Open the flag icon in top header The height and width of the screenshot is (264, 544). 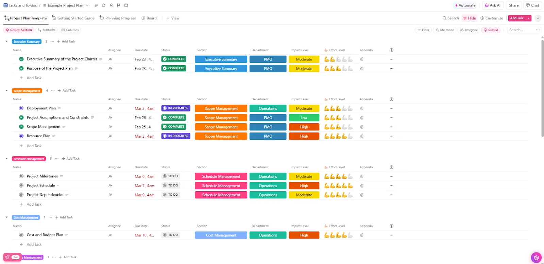[x=119, y=5]
